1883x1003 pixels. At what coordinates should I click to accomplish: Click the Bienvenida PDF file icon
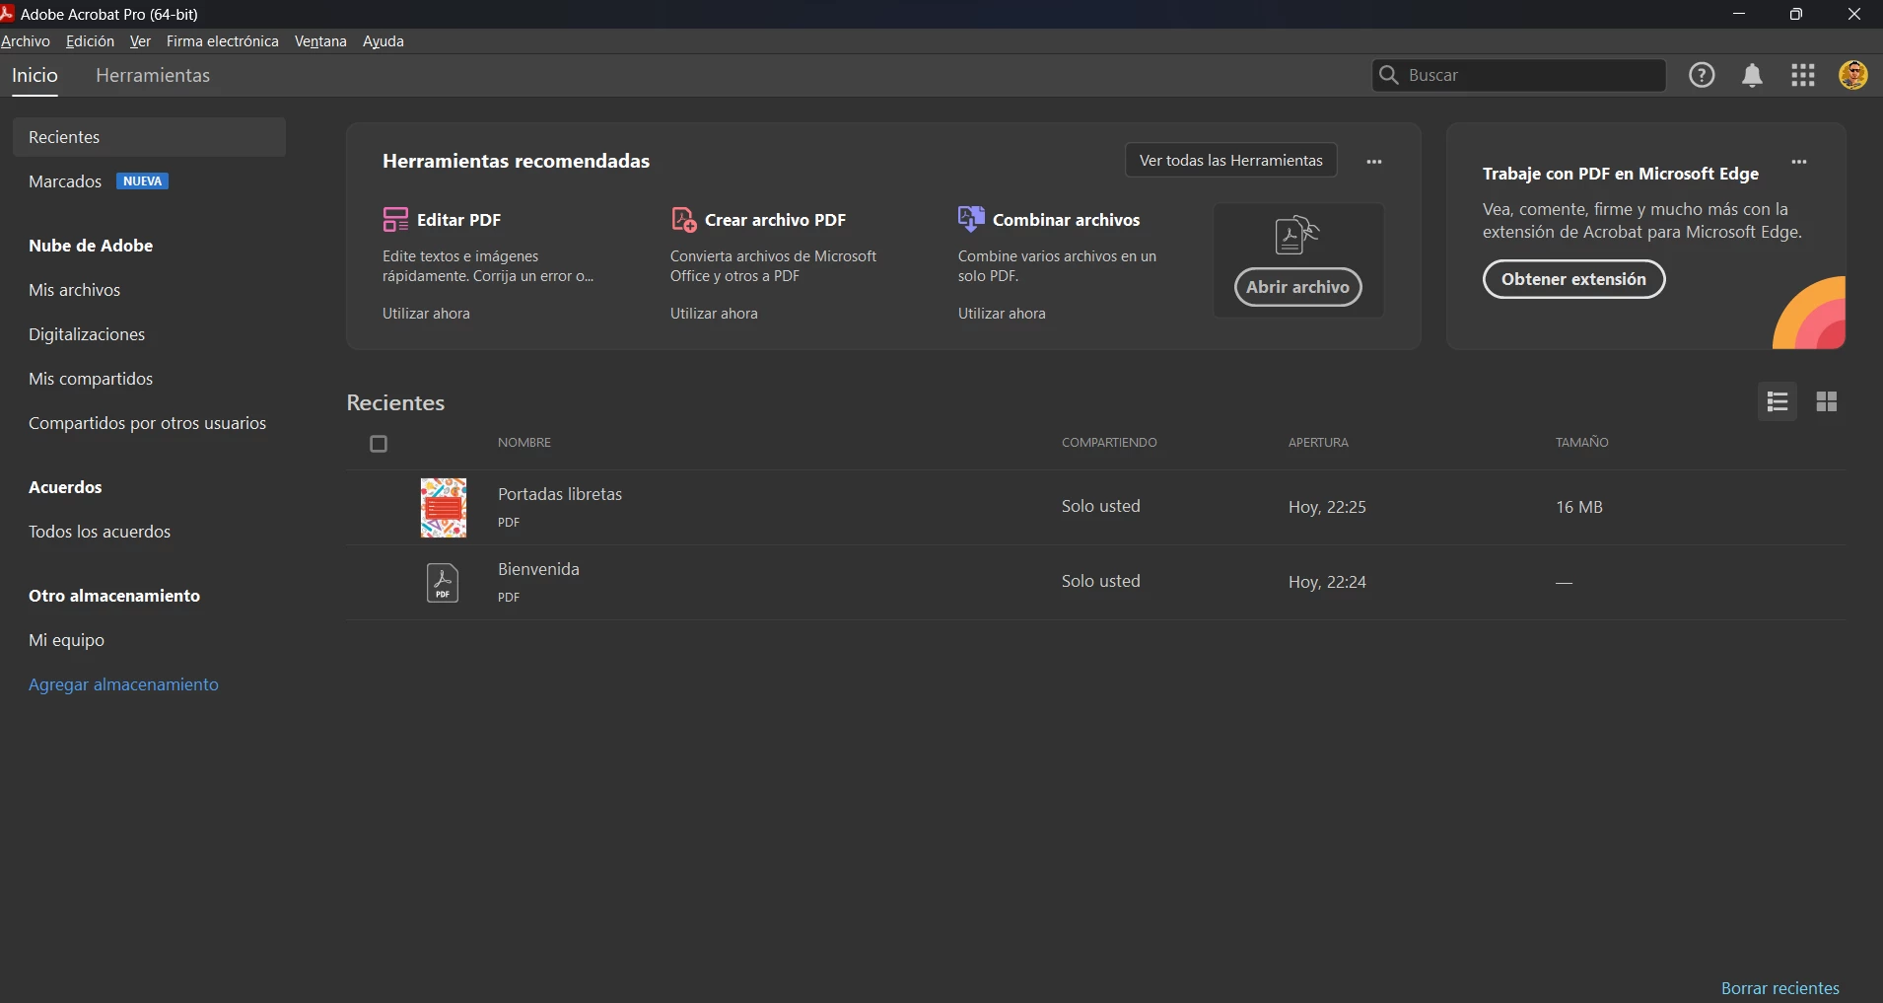443,583
